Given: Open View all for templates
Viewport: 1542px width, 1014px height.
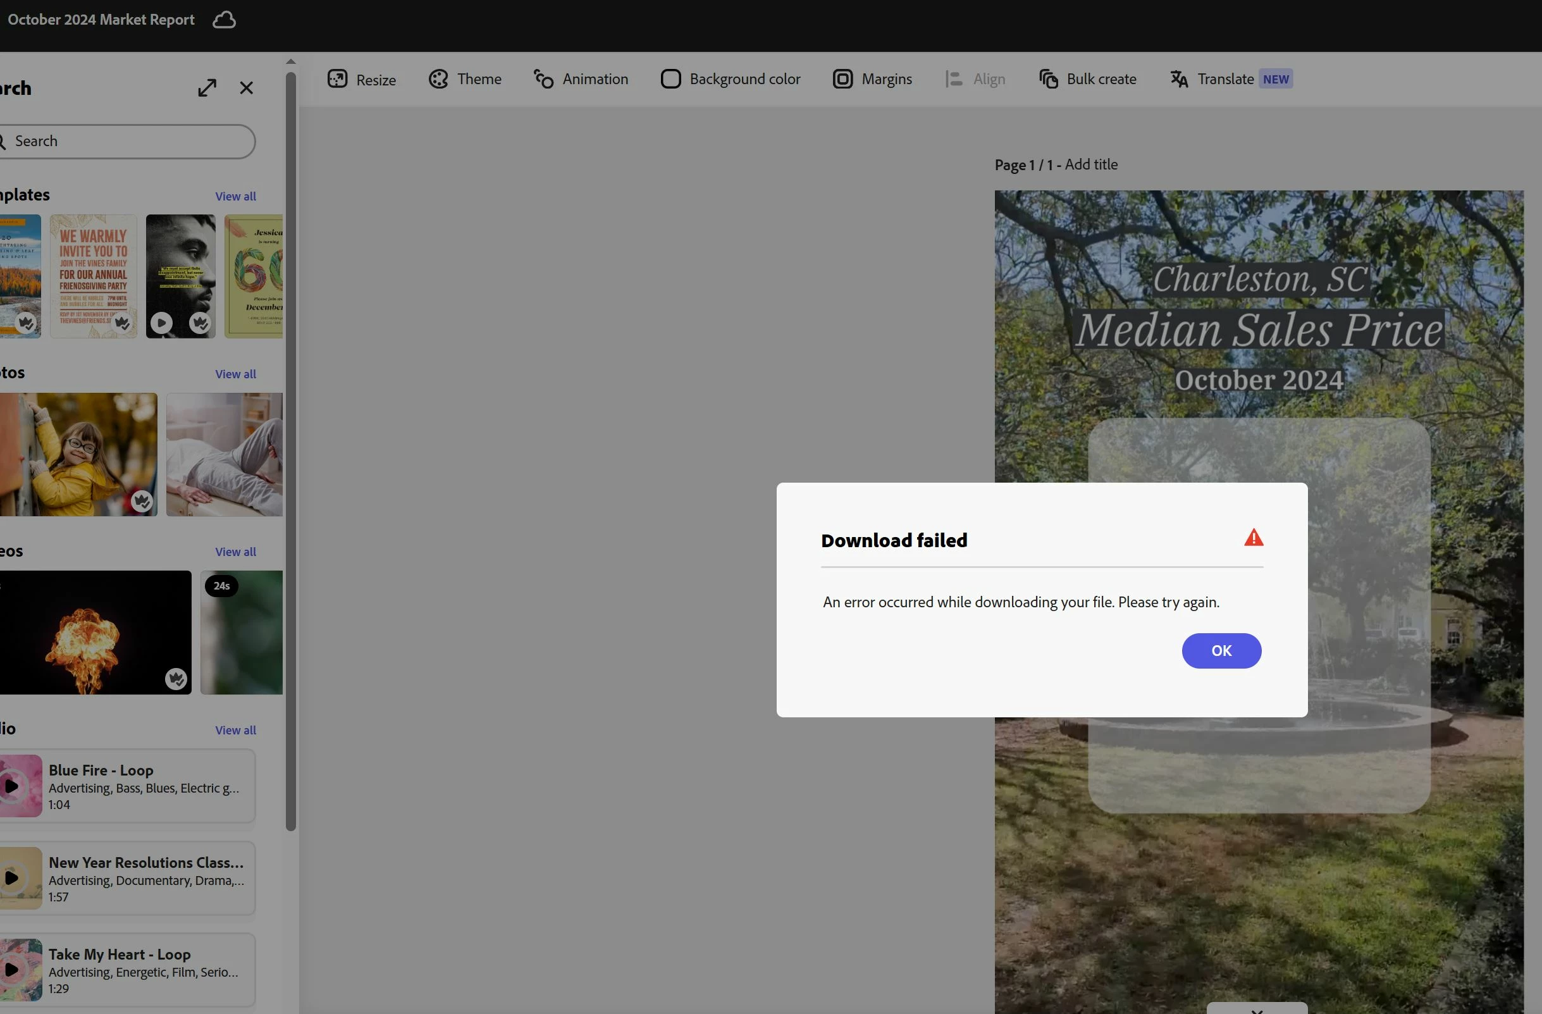Looking at the screenshot, I should (235, 196).
